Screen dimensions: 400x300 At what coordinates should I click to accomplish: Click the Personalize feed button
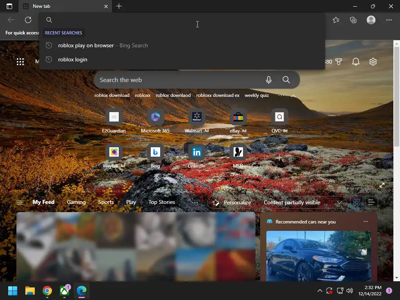232,203
